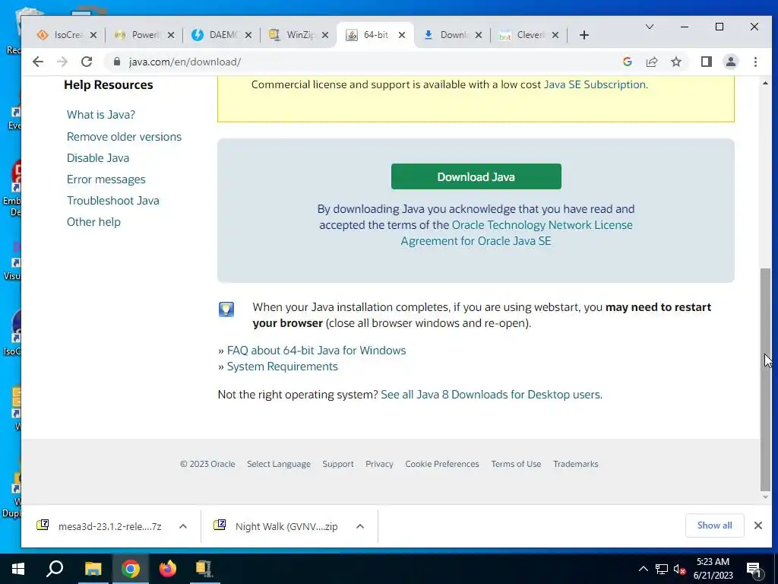The width and height of the screenshot is (778, 584).
Task: Open the Chrome three-dot menu
Action: pyautogui.click(x=755, y=62)
